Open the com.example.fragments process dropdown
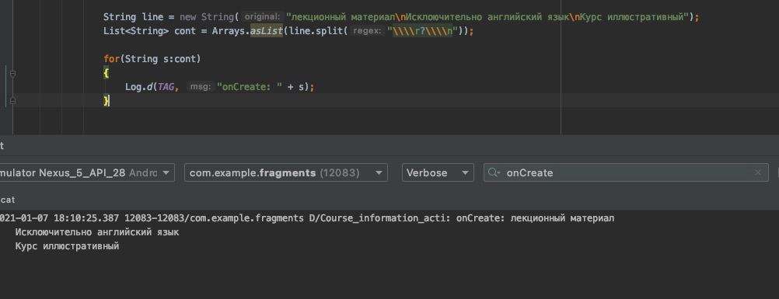The width and height of the screenshot is (779, 299). (285, 173)
